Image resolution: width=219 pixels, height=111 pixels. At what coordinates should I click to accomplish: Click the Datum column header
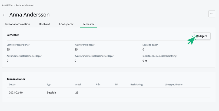point(12,84)
